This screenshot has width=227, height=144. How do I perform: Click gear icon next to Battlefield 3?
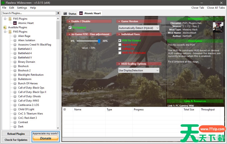pyautogui.click(x=15, y=49)
